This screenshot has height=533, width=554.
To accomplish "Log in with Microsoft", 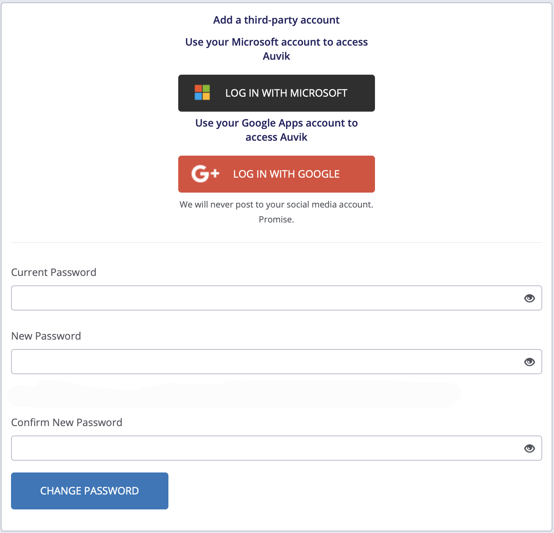I will [277, 93].
